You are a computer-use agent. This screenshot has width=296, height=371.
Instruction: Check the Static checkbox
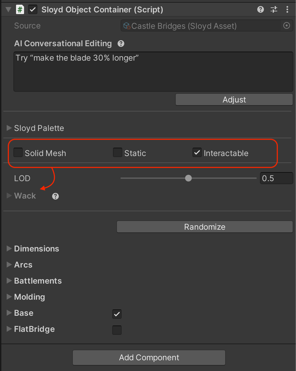118,153
